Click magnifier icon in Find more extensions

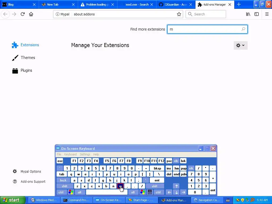[x=243, y=29]
